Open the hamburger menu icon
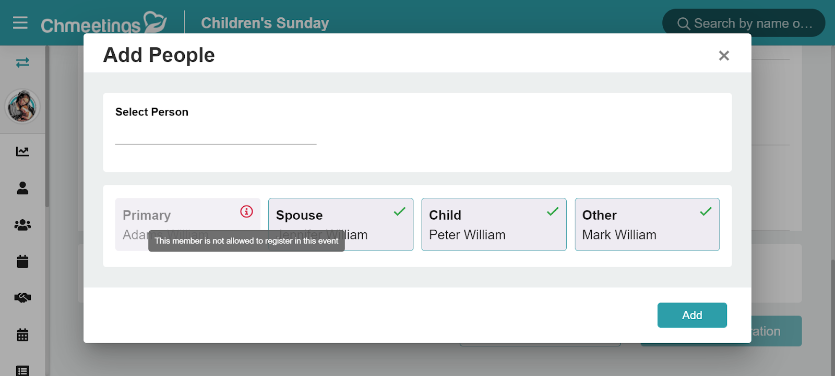Viewport: 835px width, 376px height. pyautogui.click(x=20, y=23)
